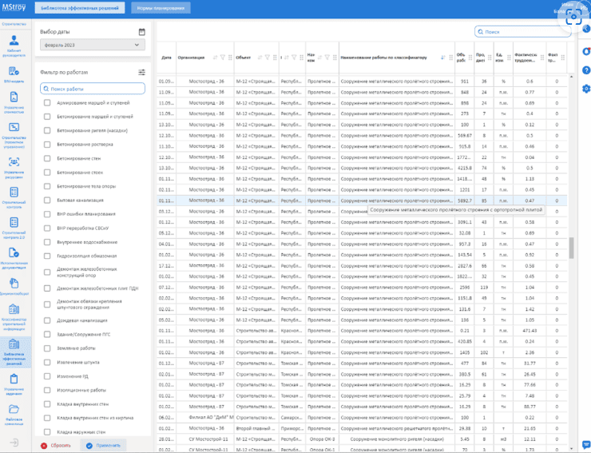The image size is (591, 453).
Task: Open column menu of Наименование работы header
Action: (450, 58)
